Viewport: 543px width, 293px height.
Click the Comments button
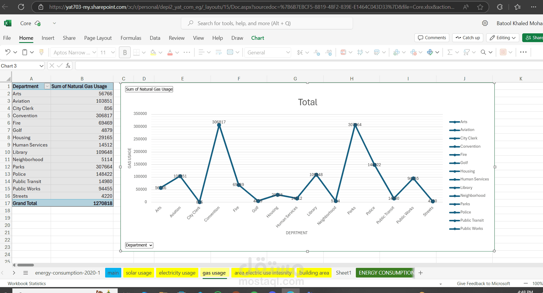(432, 38)
